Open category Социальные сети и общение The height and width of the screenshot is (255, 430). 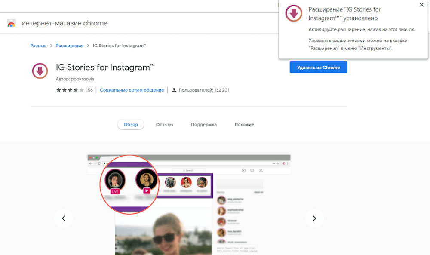(x=132, y=90)
